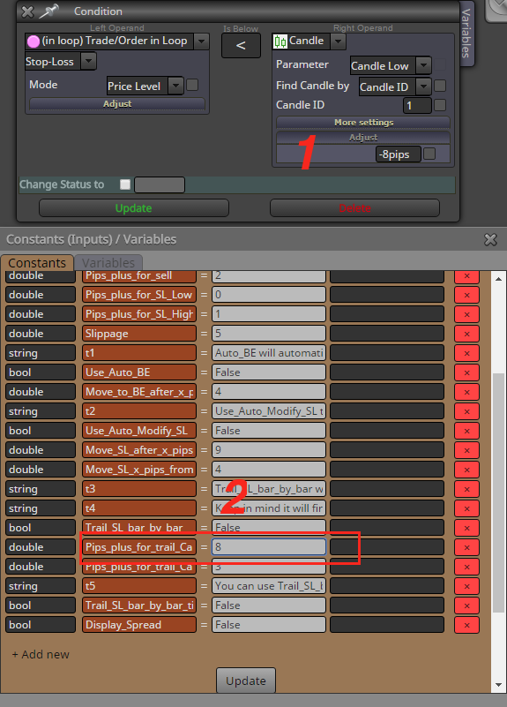
Task: Click the red Delete button
Action: click(x=354, y=208)
